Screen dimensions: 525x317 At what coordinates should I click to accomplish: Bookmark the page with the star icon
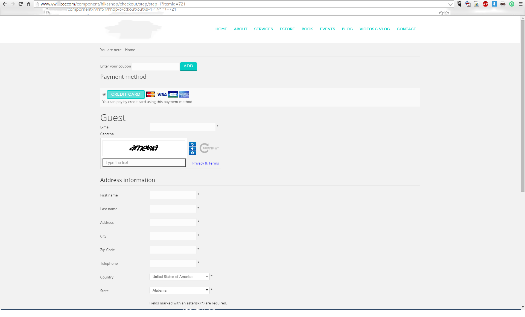(x=450, y=4)
